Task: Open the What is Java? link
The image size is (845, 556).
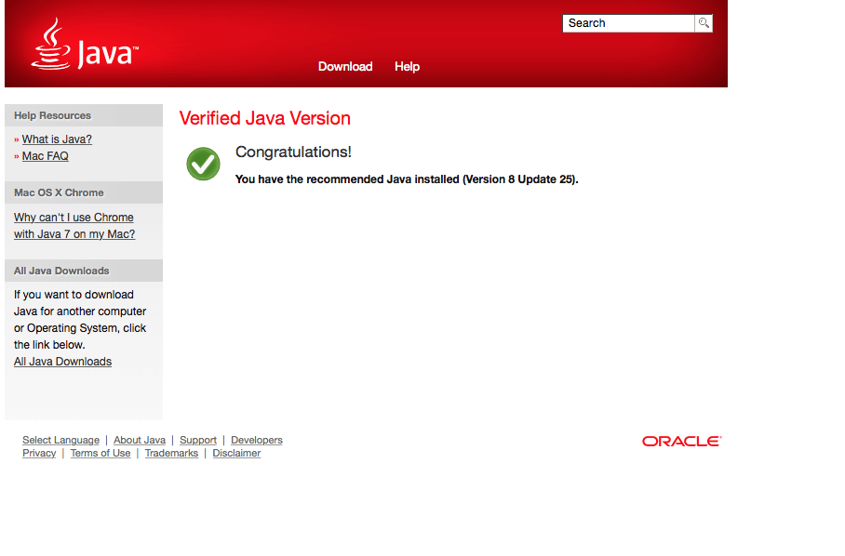Action: 57,139
